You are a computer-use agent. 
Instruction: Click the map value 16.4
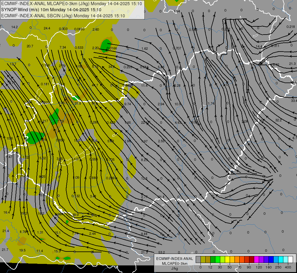click(7, 212)
